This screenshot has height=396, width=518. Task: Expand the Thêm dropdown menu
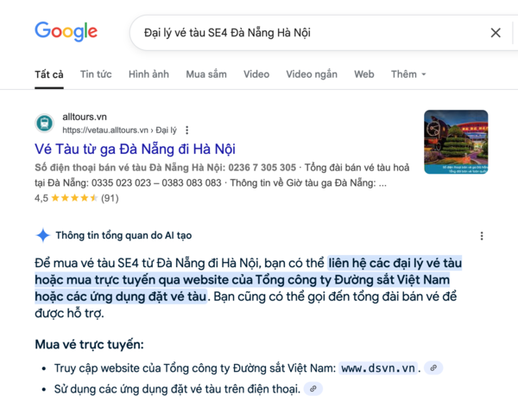coord(408,74)
